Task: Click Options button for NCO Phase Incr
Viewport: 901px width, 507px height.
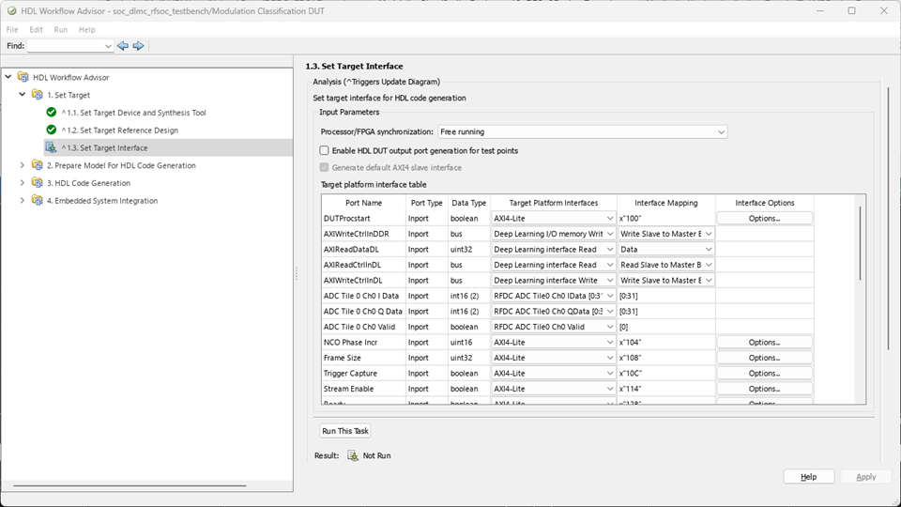Action: coord(764,343)
